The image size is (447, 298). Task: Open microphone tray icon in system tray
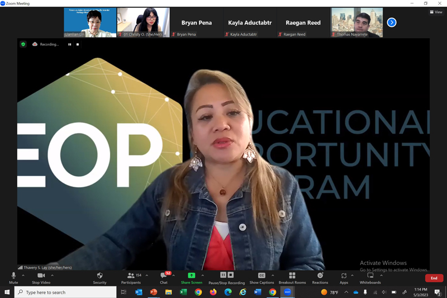point(365,292)
